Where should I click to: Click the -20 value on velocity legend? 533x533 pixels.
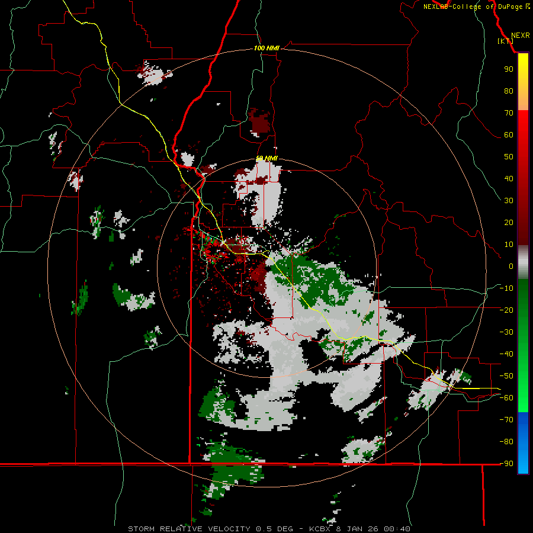(506, 310)
